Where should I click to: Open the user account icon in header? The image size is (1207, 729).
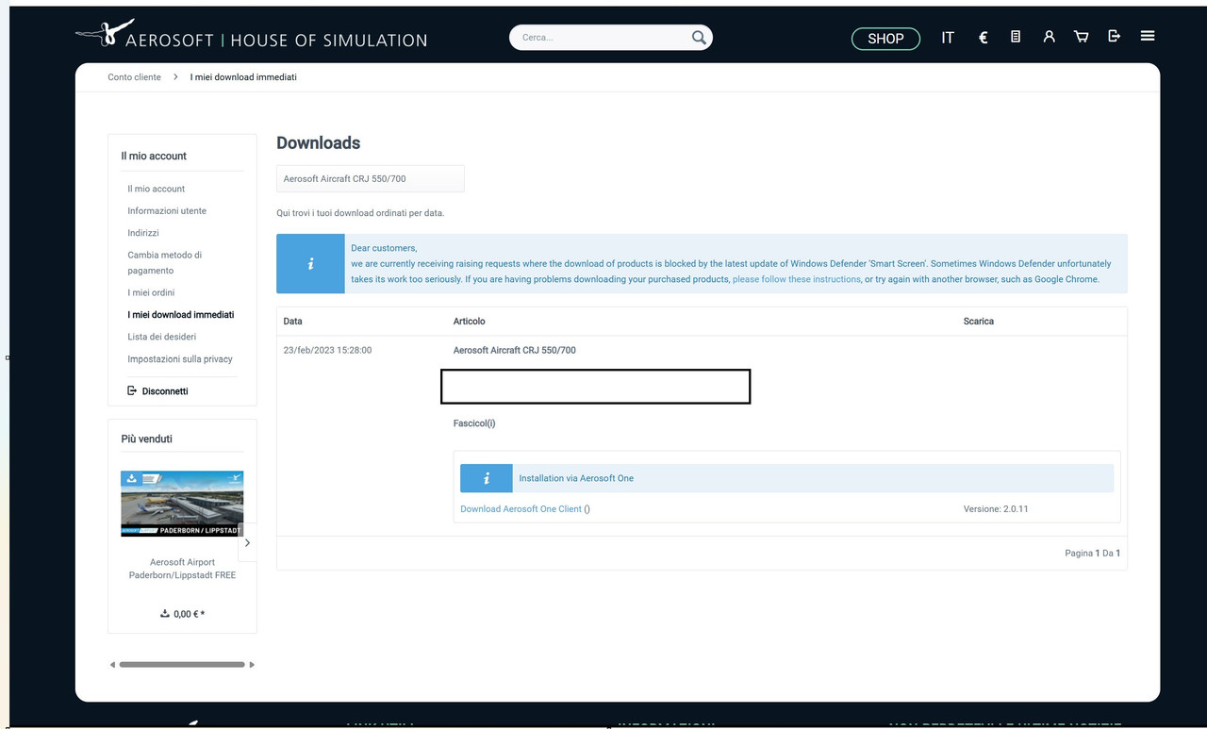tap(1049, 37)
